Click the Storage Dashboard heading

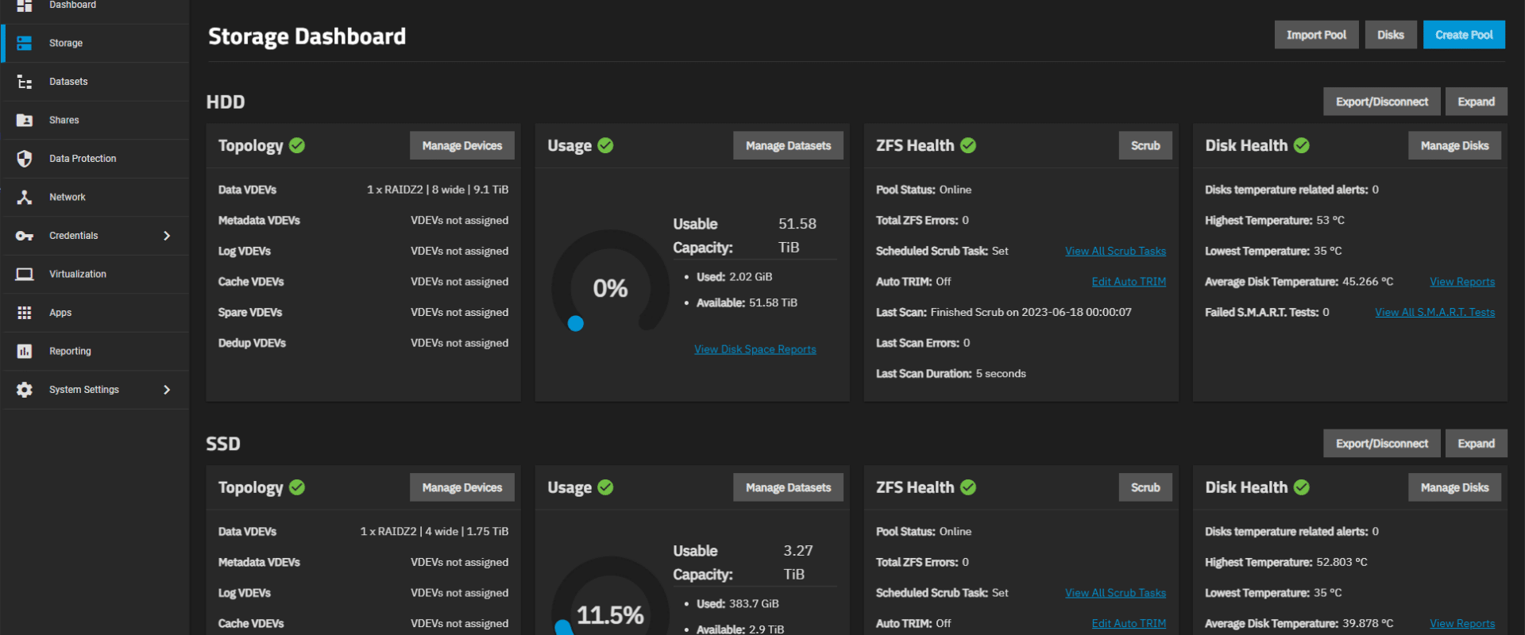point(307,37)
